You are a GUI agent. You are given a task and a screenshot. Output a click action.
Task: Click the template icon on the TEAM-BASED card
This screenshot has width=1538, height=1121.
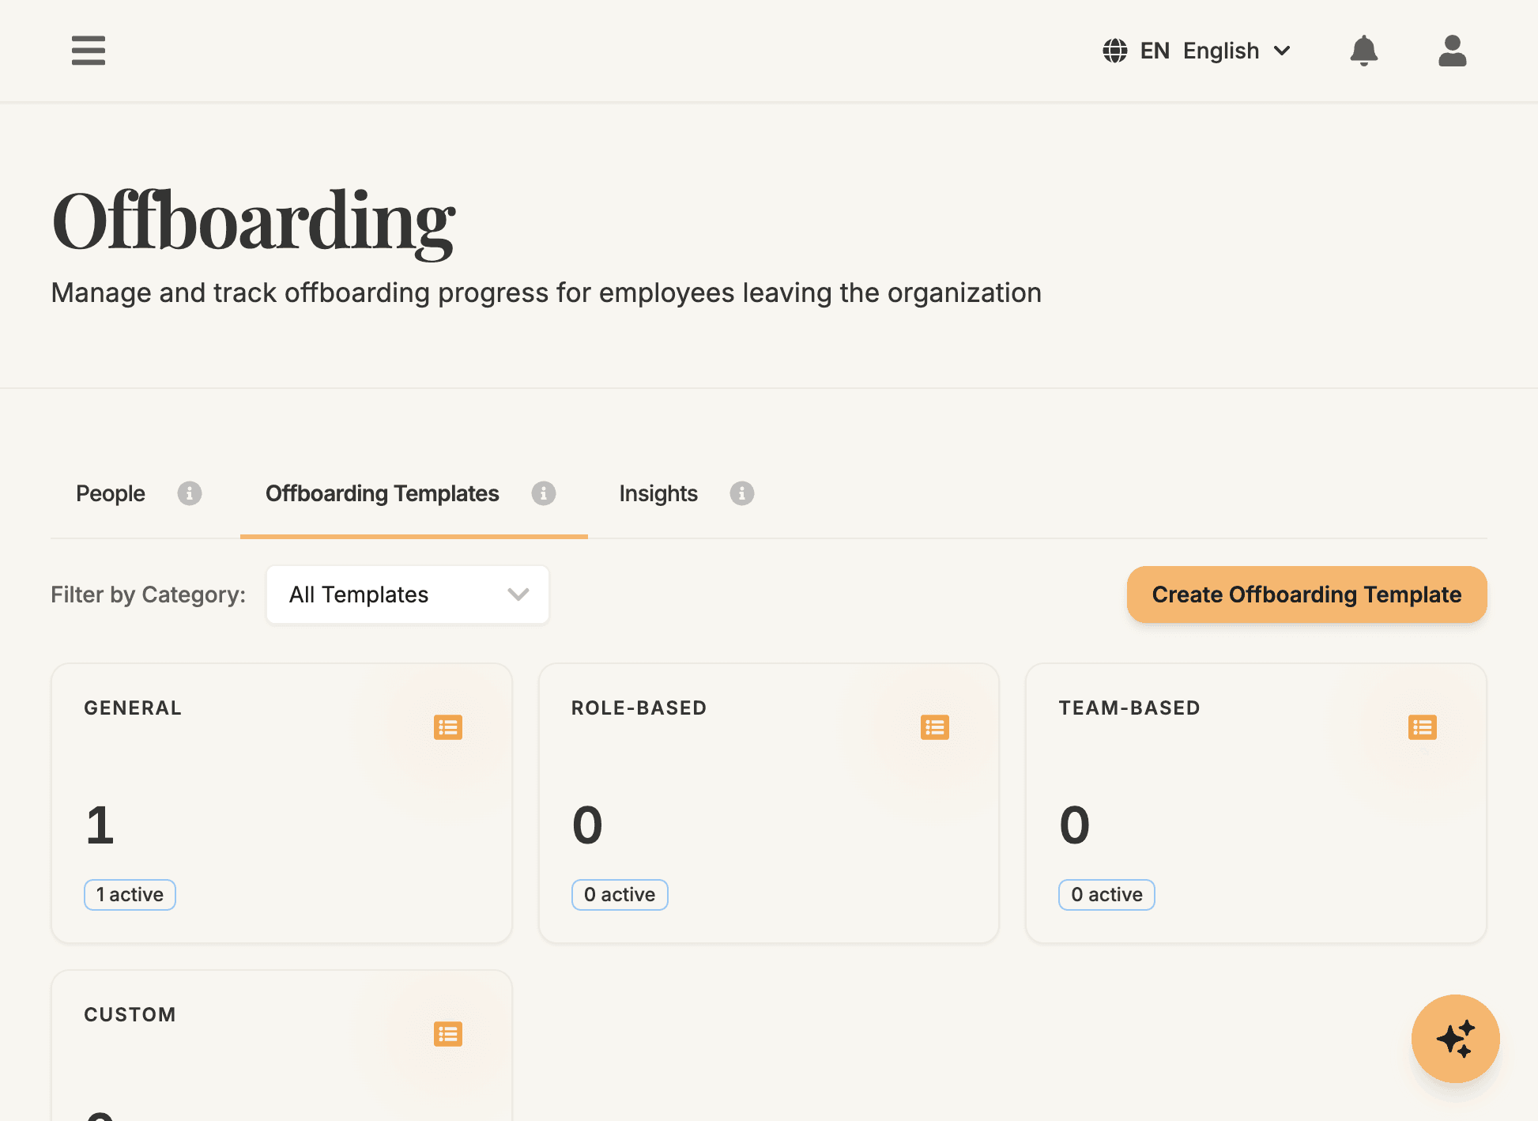(1422, 727)
